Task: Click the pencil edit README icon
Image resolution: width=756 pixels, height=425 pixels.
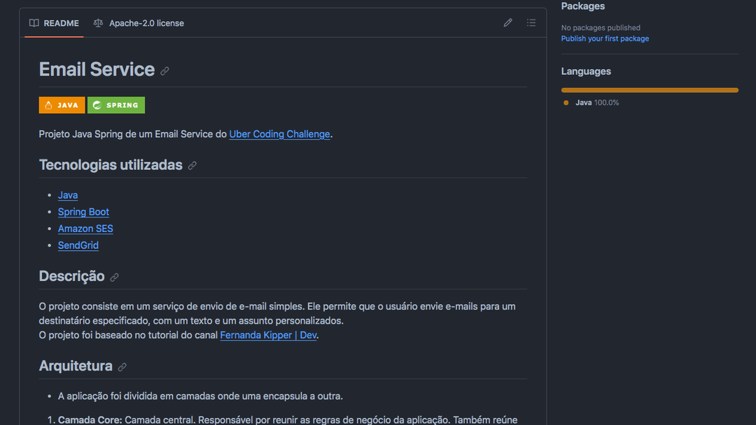Action: point(507,22)
